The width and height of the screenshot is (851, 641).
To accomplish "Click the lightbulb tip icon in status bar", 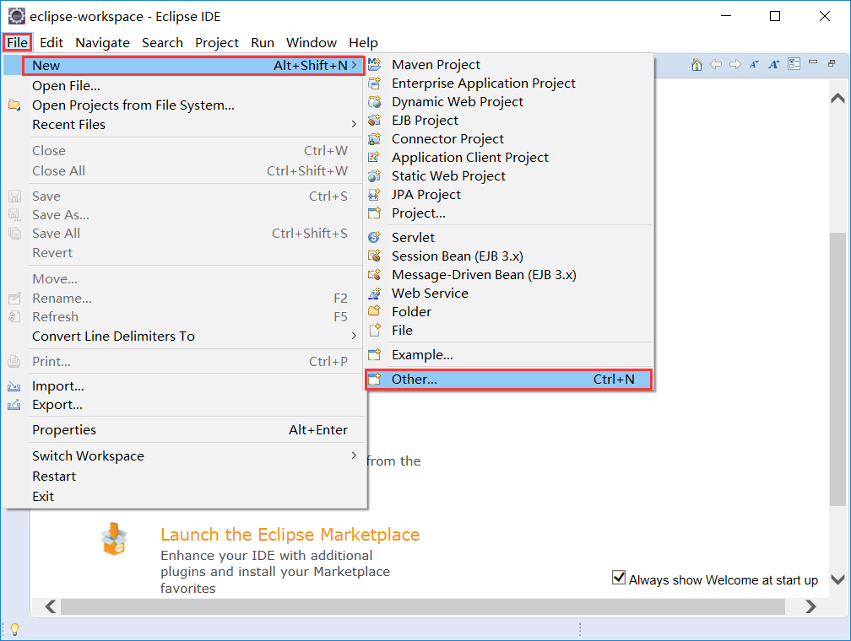I will pyautogui.click(x=14, y=629).
